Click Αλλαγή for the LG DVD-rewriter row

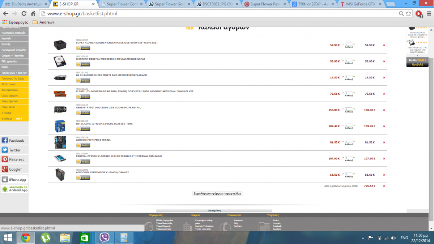click(349, 80)
